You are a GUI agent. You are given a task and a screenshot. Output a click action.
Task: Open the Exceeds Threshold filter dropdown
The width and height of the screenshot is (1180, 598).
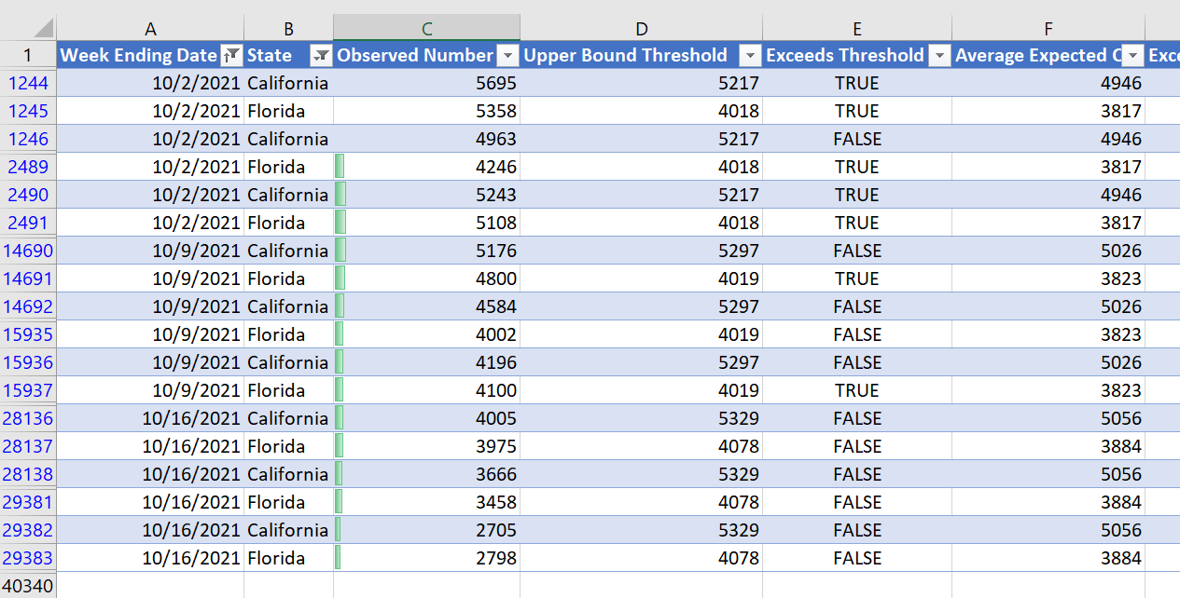tap(939, 56)
